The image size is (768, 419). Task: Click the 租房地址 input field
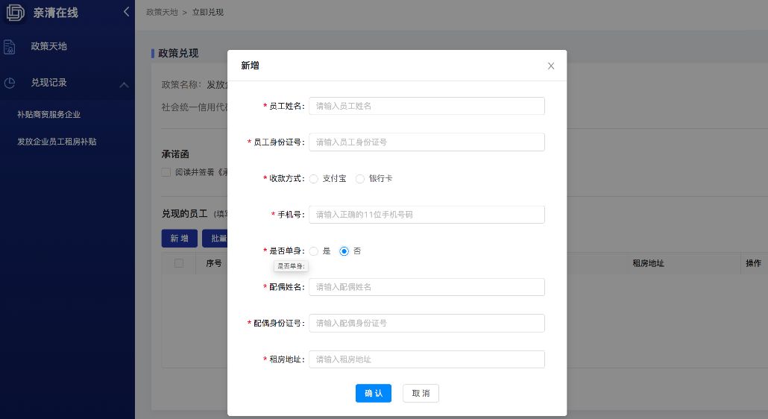[x=427, y=359]
